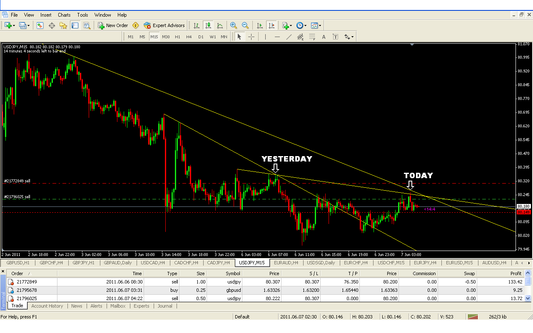Open the chart templates dropdown

pos(316,25)
